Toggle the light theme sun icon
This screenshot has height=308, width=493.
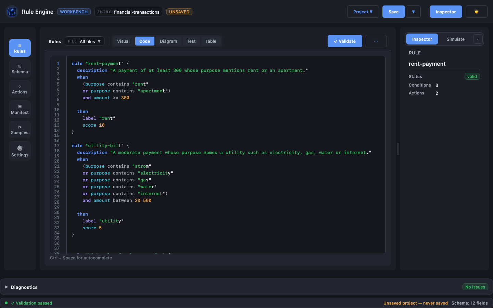pos(476,12)
